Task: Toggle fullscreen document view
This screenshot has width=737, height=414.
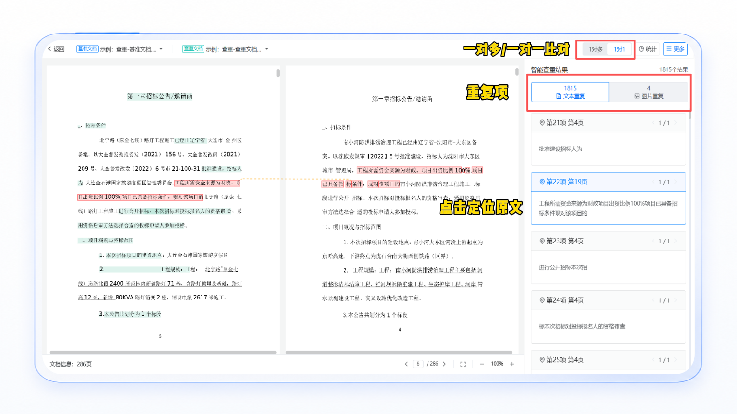Action: tap(463, 364)
